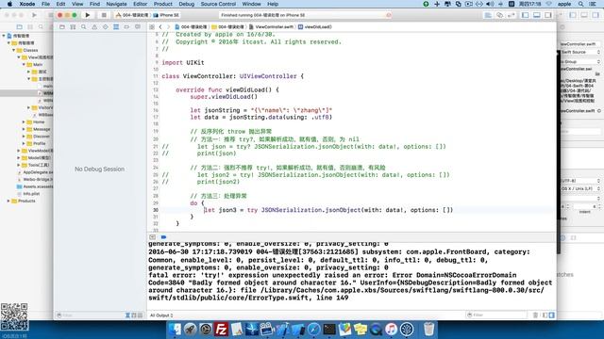Show the assistant editor
This screenshot has height=339, width=604.
[499, 15]
